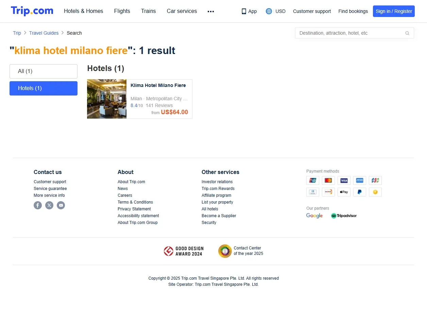Screen dimensions: 427x313
Task: Open the News footer link
Action: click(x=123, y=189)
